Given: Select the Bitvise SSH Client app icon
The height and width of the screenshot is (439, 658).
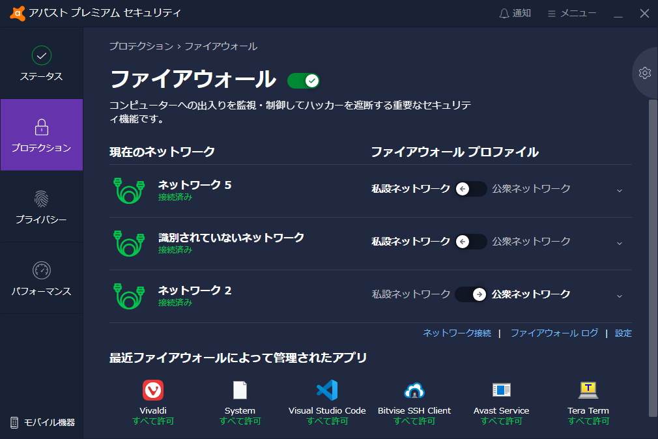Looking at the screenshot, I should pos(414,390).
